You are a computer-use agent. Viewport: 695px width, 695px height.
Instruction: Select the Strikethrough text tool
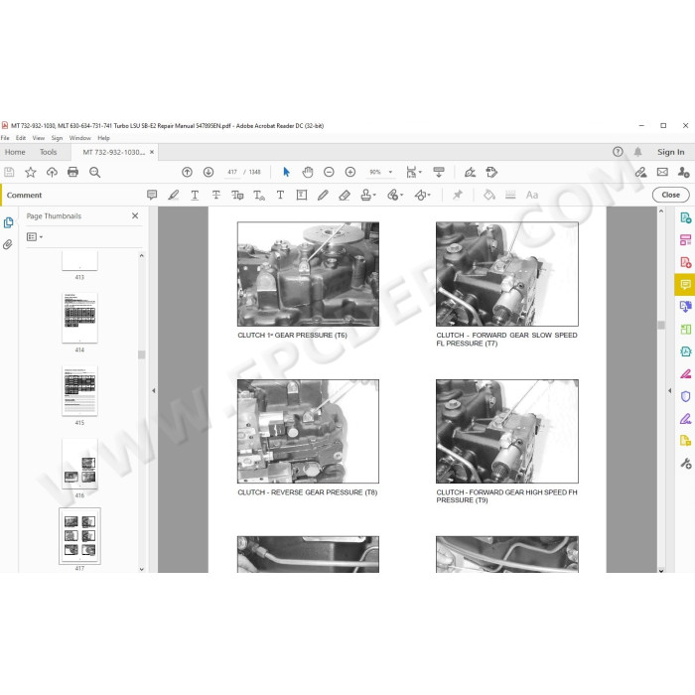[215, 195]
